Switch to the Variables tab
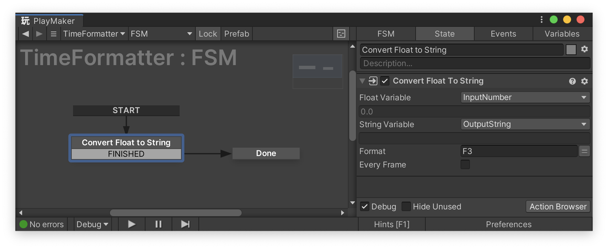 tap(562, 34)
